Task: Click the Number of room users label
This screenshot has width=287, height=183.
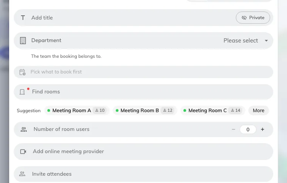Action: click(62, 129)
